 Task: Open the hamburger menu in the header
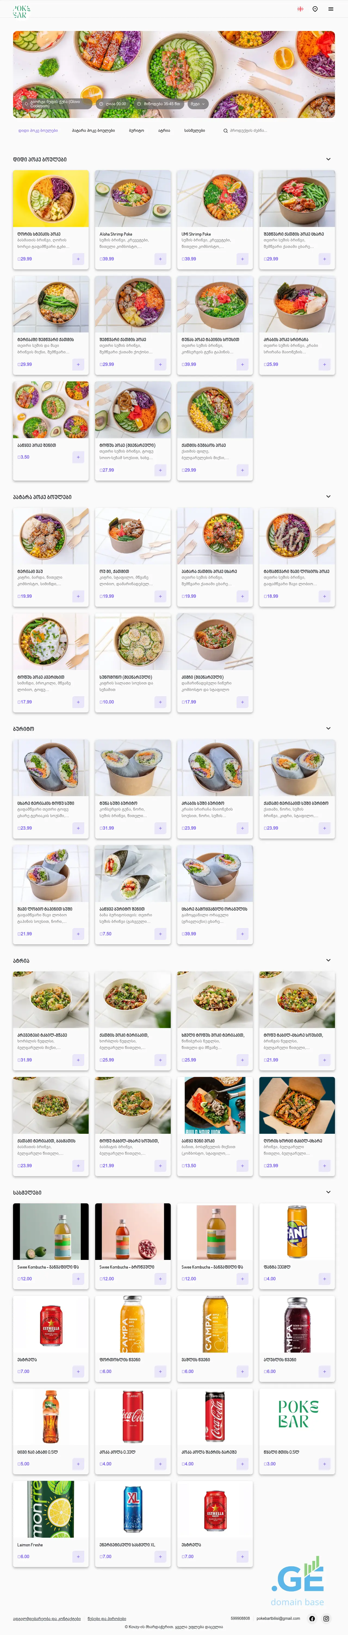pyautogui.click(x=331, y=9)
